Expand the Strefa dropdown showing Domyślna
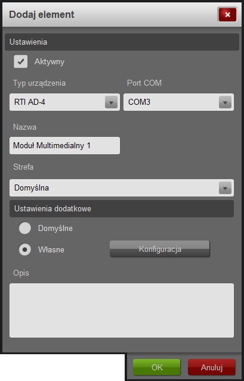 tap(122, 188)
